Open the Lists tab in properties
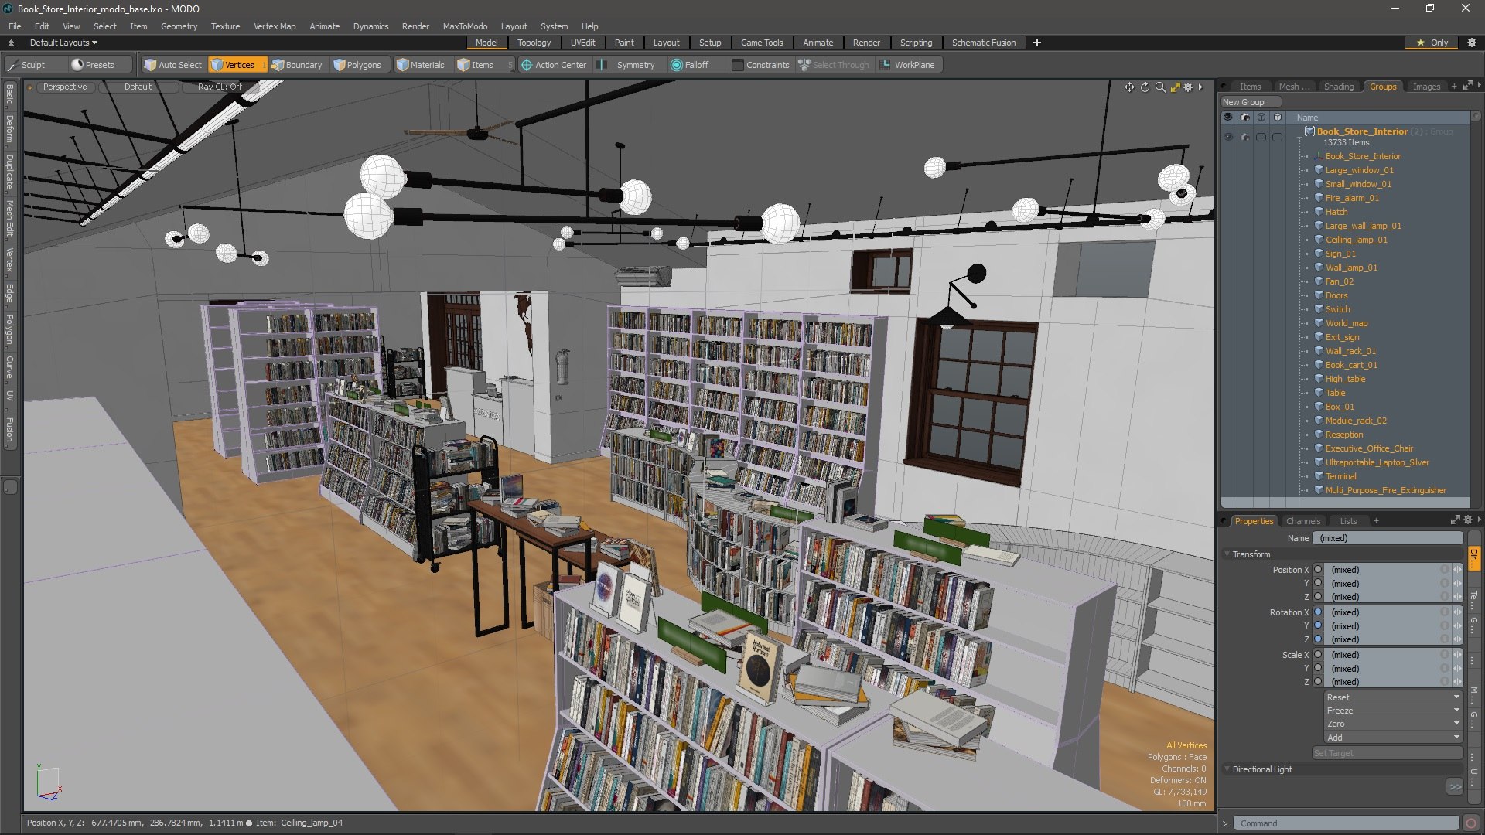Image resolution: width=1485 pixels, height=835 pixels. pyautogui.click(x=1348, y=521)
